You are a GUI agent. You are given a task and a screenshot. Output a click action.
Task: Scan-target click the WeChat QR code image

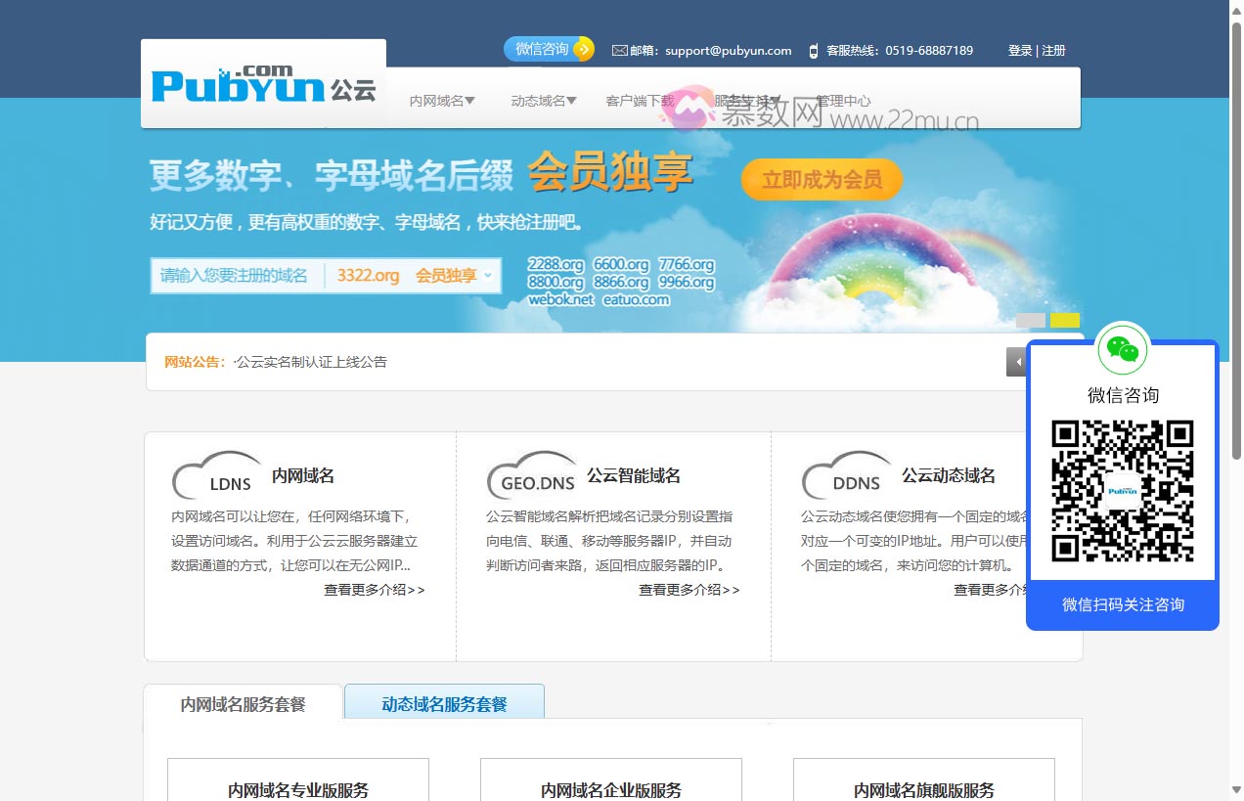1122,491
